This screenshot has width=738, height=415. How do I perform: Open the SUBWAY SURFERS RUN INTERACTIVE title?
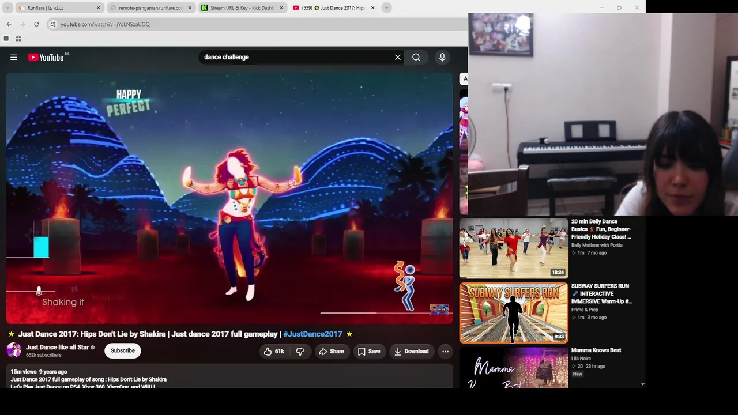click(602, 293)
